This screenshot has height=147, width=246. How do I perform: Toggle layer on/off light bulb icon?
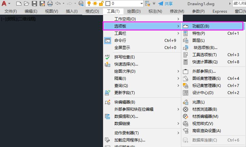click(89, 3)
